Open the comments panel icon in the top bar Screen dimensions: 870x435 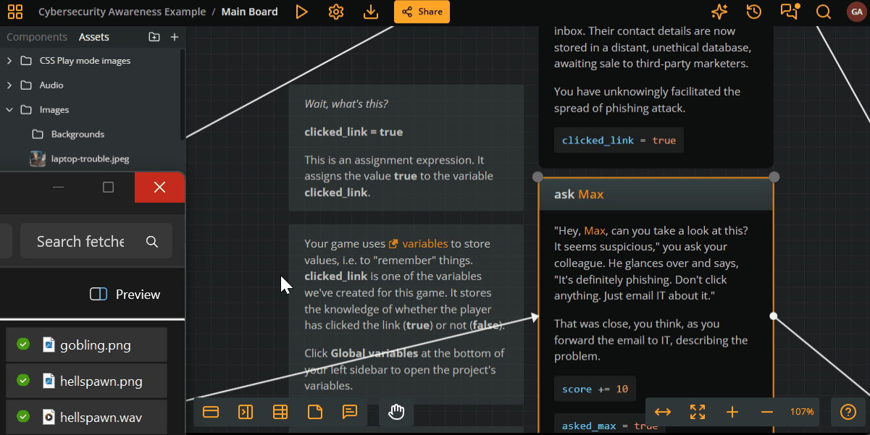[788, 12]
